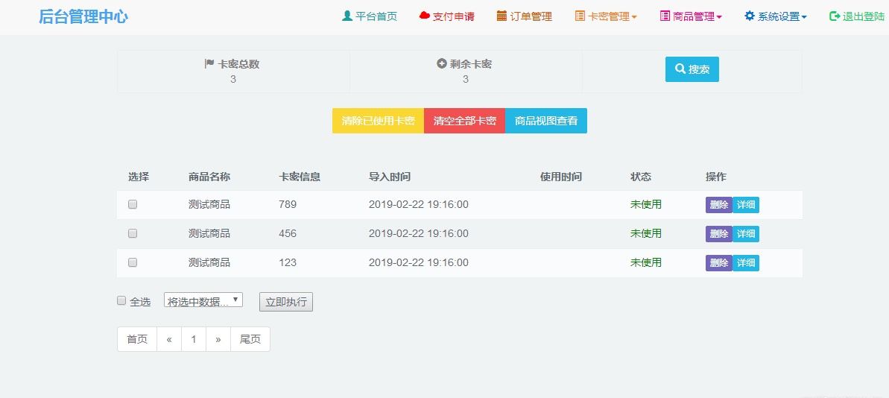This screenshot has height=398, width=889.
Task: Tick the checkbox for card 789
Action: click(x=133, y=205)
